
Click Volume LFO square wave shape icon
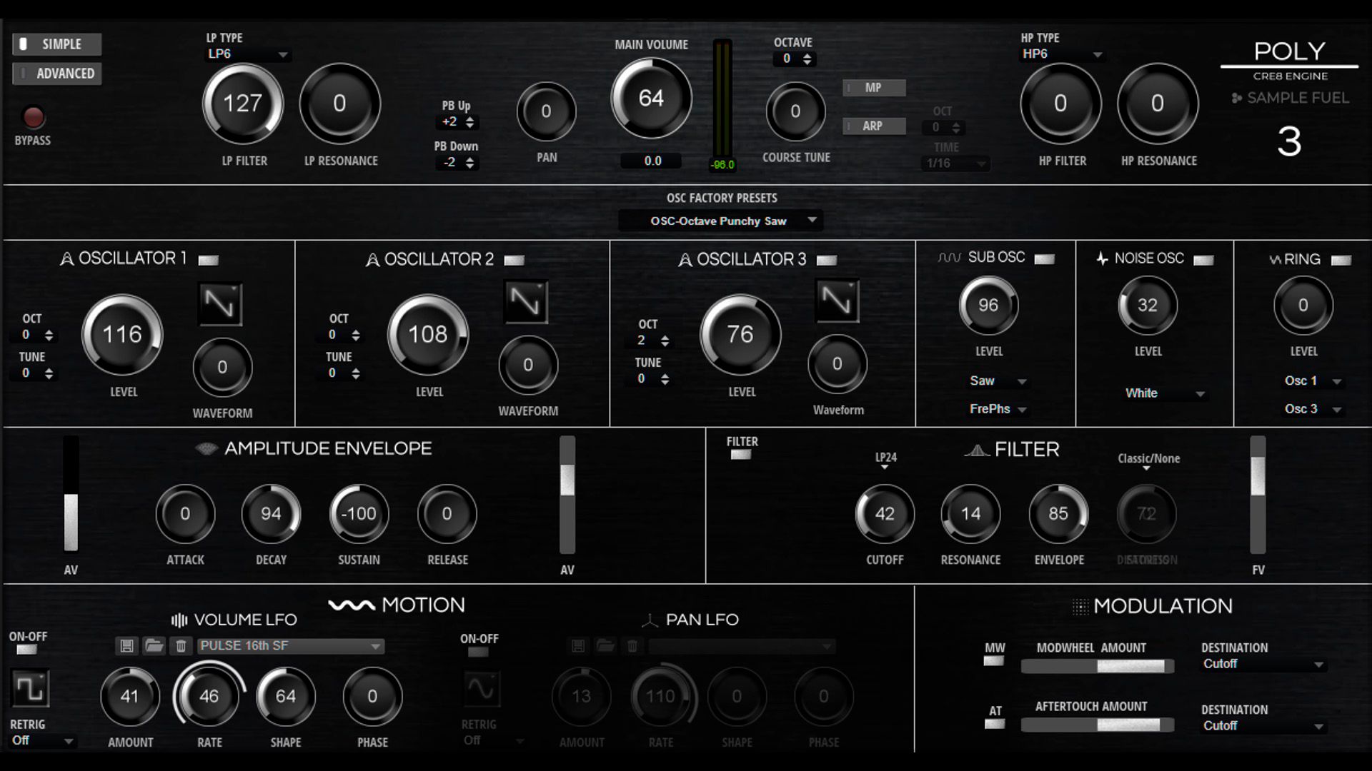pyautogui.click(x=31, y=689)
